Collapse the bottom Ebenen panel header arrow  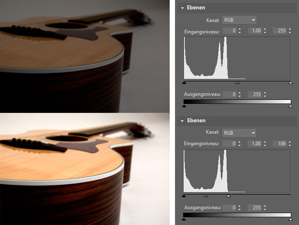coord(182,121)
